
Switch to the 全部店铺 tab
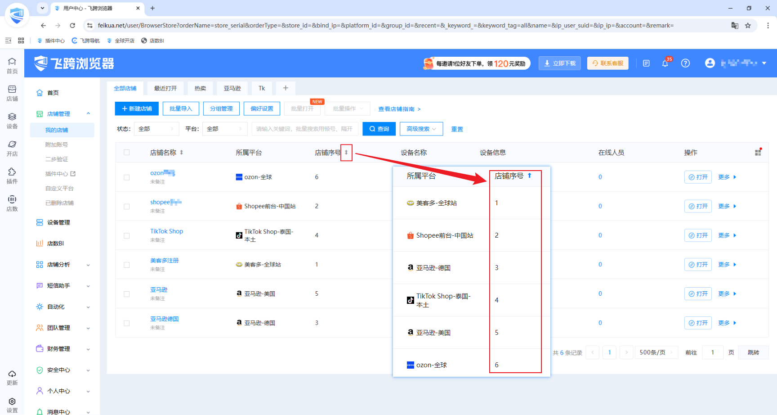tap(125, 88)
